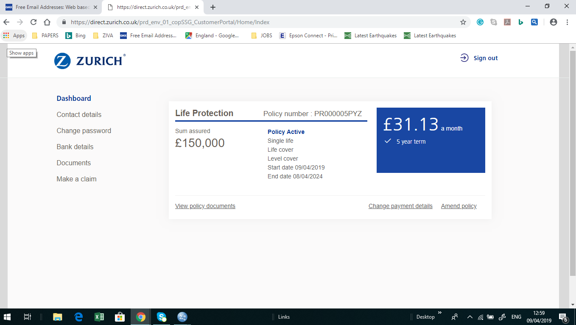Open View policy documents

pyautogui.click(x=205, y=206)
